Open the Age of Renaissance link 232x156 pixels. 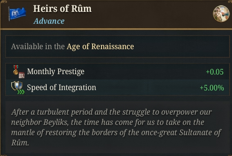(x=100, y=47)
